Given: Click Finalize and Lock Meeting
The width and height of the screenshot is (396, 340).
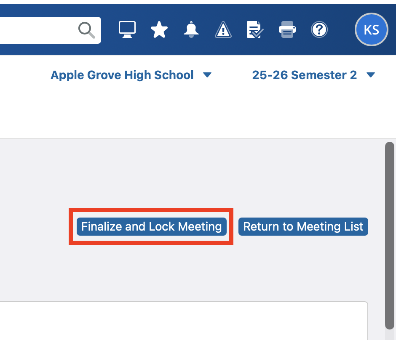Looking at the screenshot, I should (x=151, y=227).
